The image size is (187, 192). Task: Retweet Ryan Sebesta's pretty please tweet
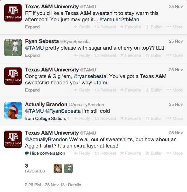point(105,55)
